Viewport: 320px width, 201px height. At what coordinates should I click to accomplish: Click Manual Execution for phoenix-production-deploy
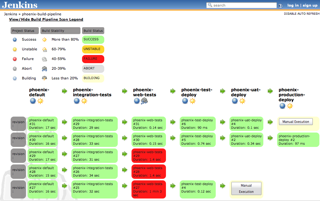point(296,122)
